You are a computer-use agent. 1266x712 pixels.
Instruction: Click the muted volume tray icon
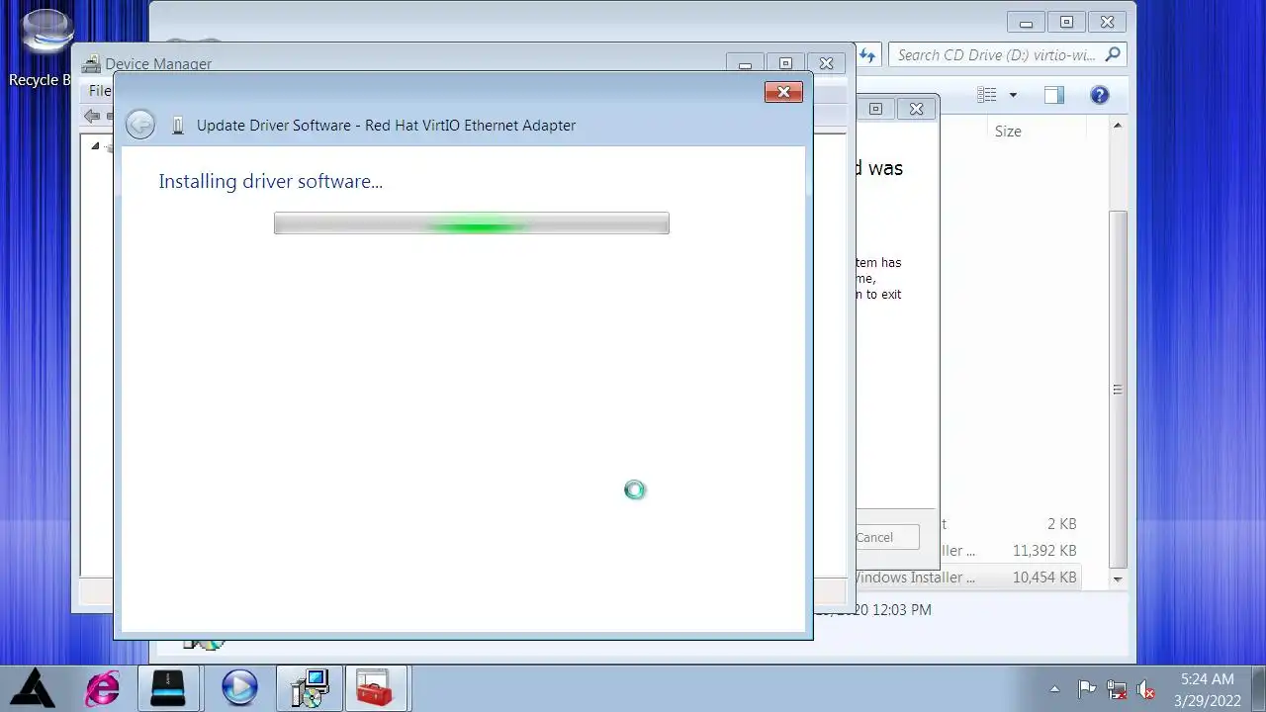(x=1146, y=689)
